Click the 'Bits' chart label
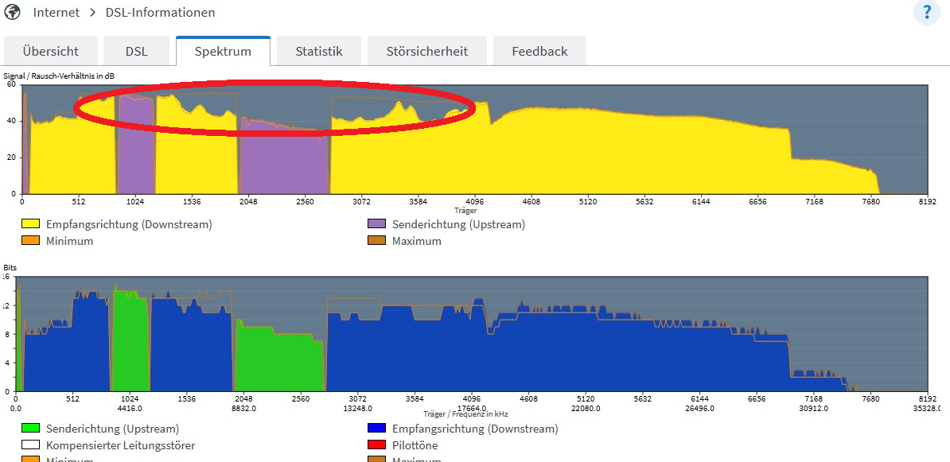This screenshot has height=462, width=950. (10, 267)
